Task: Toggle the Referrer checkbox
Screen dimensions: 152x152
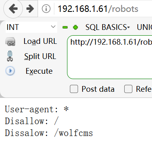Action: (x=128, y=89)
